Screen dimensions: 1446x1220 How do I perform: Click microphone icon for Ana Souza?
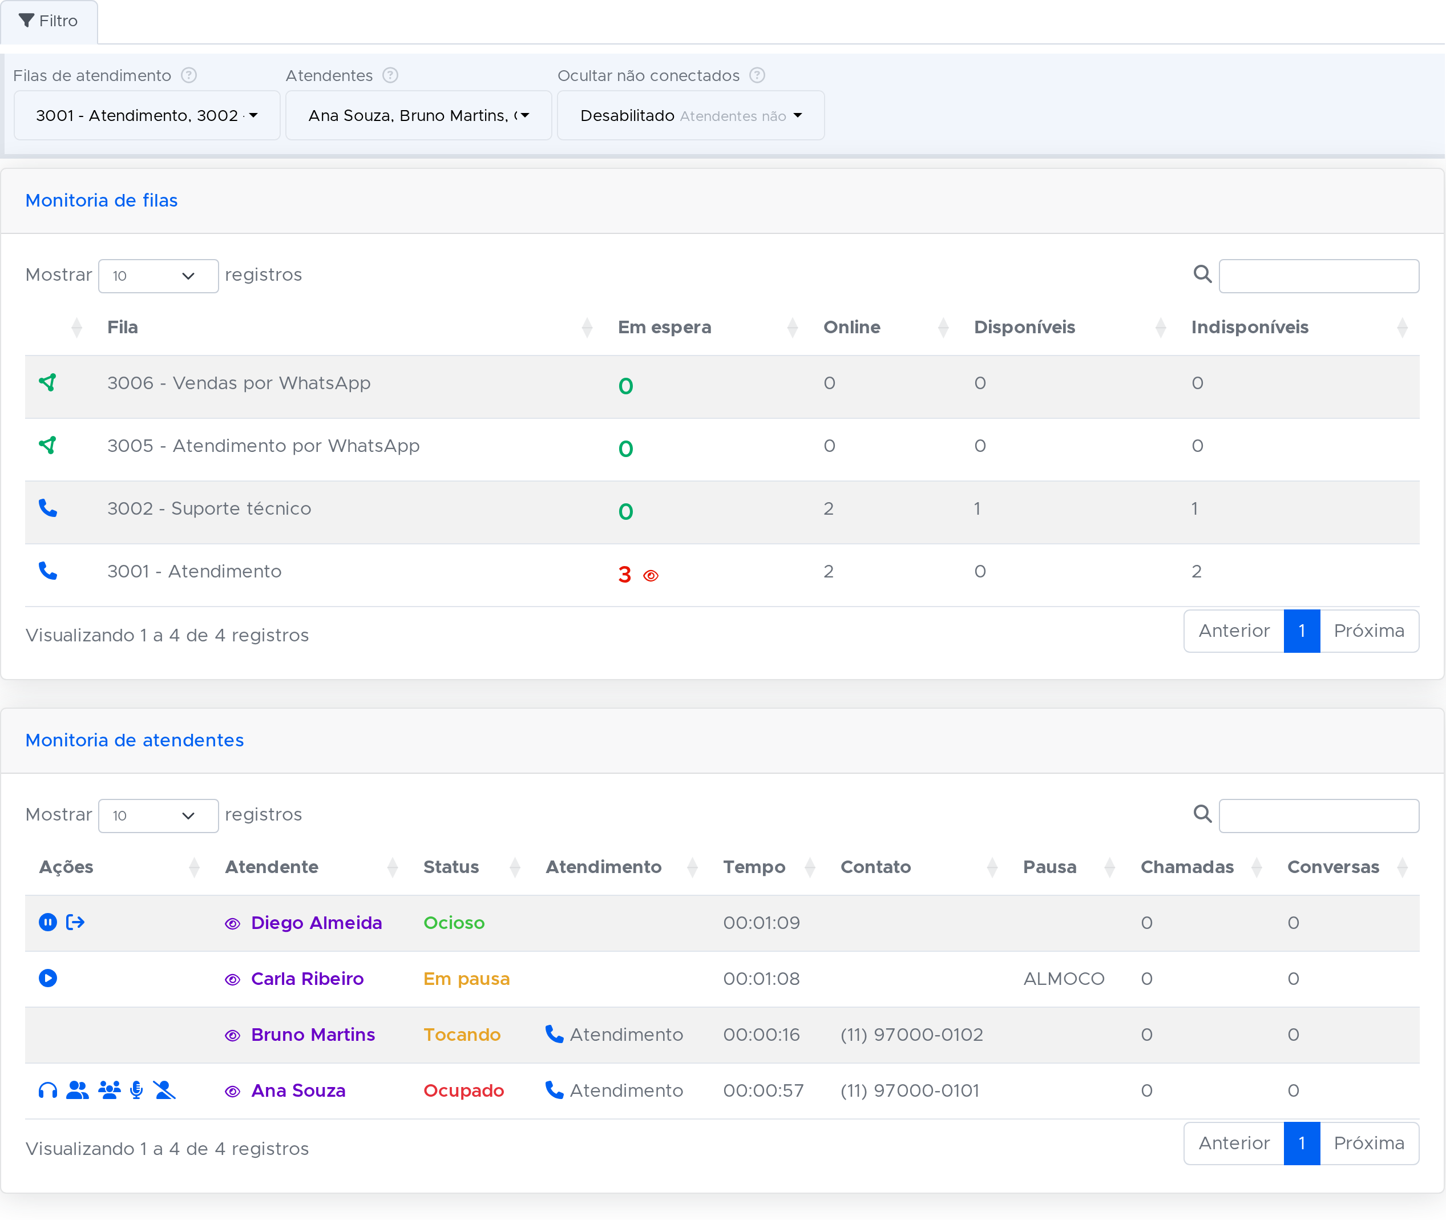pyautogui.click(x=137, y=1090)
